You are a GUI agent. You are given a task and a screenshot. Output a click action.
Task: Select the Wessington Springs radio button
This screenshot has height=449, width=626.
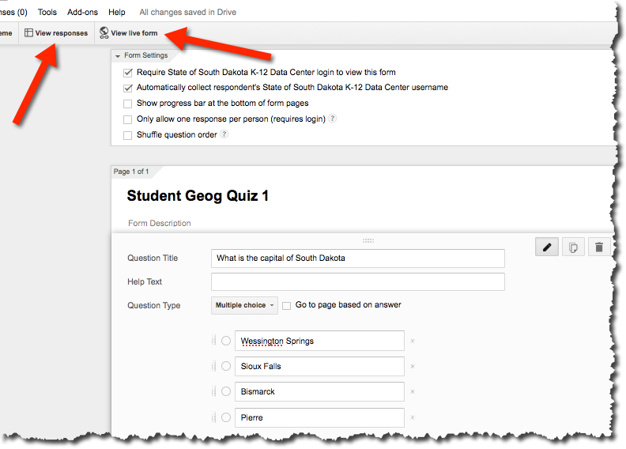(x=226, y=341)
